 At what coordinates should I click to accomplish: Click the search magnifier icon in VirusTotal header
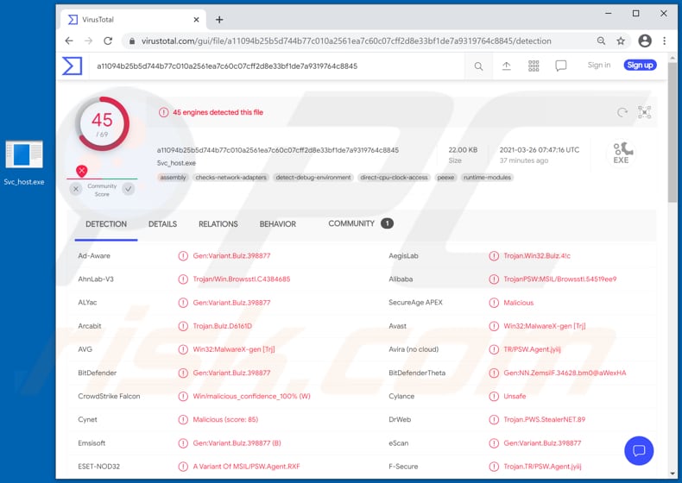(x=478, y=66)
